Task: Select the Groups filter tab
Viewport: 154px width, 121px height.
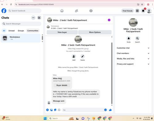Action: pyautogui.click(x=21, y=30)
